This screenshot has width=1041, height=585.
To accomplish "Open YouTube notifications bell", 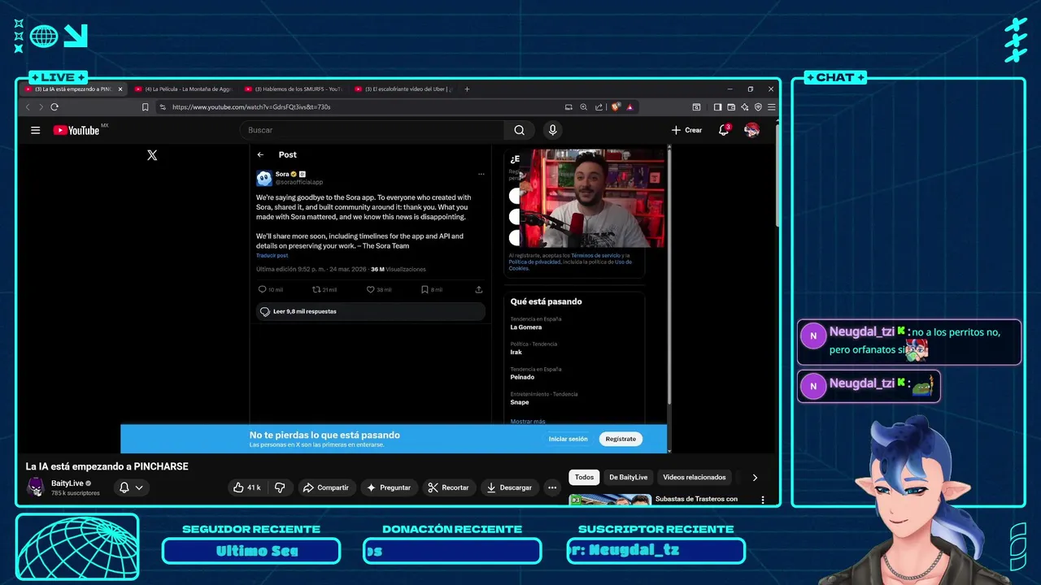I will coord(723,130).
